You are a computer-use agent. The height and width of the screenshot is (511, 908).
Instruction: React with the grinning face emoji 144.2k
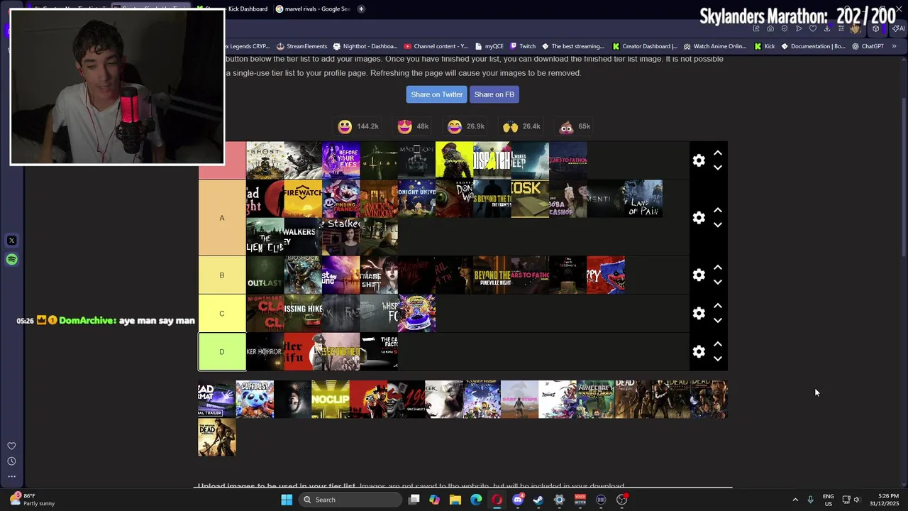358,126
